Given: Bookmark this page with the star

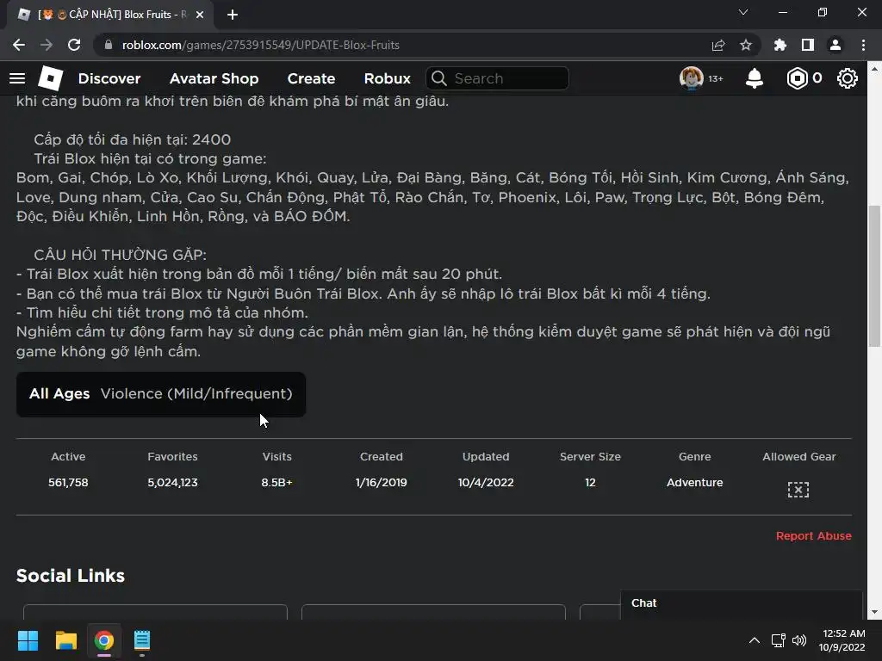Looking at the screenshot, I should coord(746,45).
